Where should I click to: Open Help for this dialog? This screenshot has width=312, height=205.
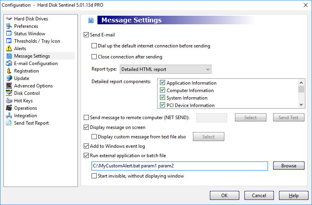294,196
